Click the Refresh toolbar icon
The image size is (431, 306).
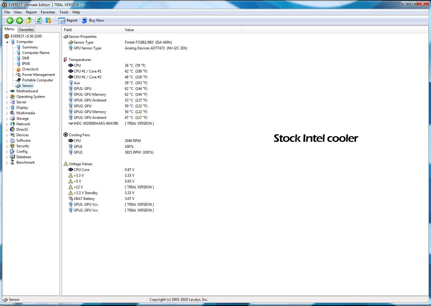click(39, 20)
